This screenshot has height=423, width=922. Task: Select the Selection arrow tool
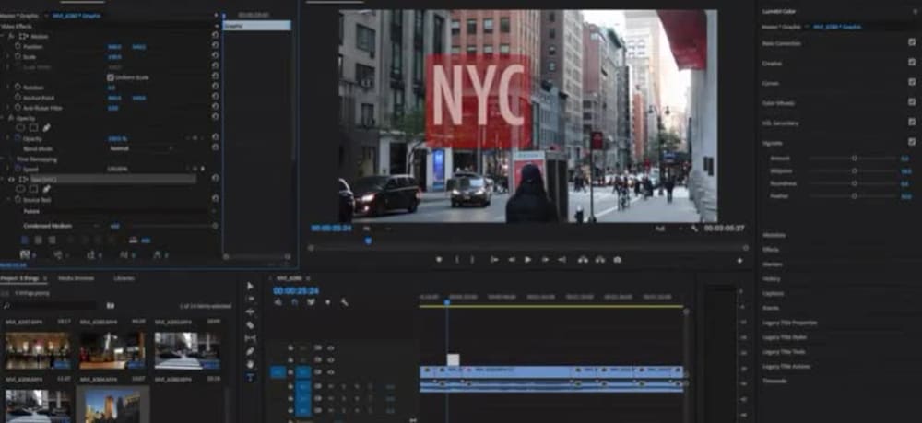(x=251, y=286)
